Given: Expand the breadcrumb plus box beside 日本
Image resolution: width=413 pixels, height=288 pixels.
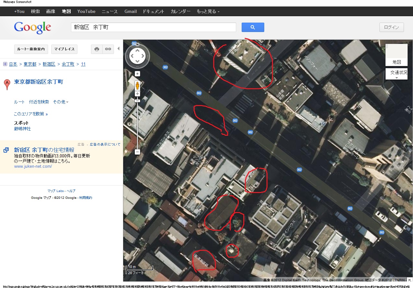Looking at the screenshot, I should (x=5, y=64).
